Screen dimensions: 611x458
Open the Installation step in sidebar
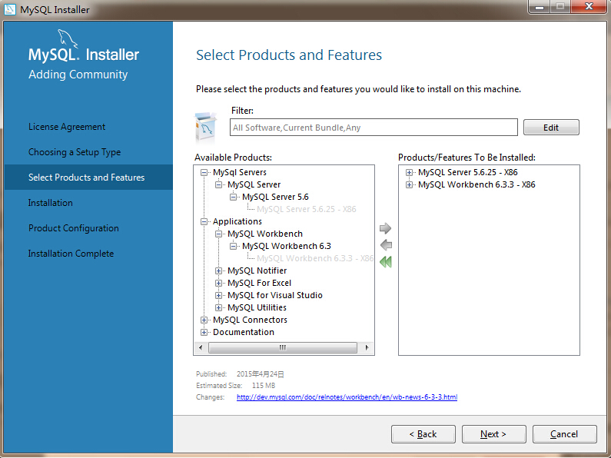50,203
